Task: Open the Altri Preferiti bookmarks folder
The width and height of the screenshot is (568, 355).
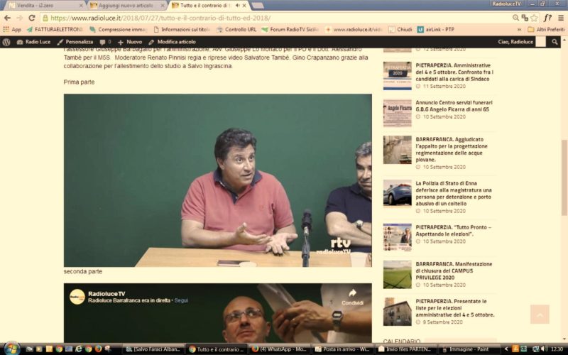Action: click(x=546, y=29)
